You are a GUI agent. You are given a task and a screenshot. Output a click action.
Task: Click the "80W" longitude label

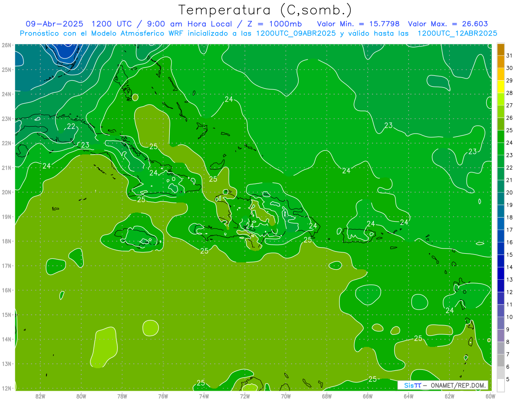pyautogui.click(x=81, y=396)
